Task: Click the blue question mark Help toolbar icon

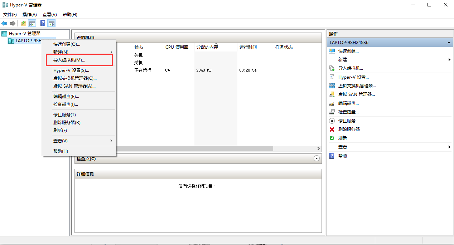Action: [43, 23]
